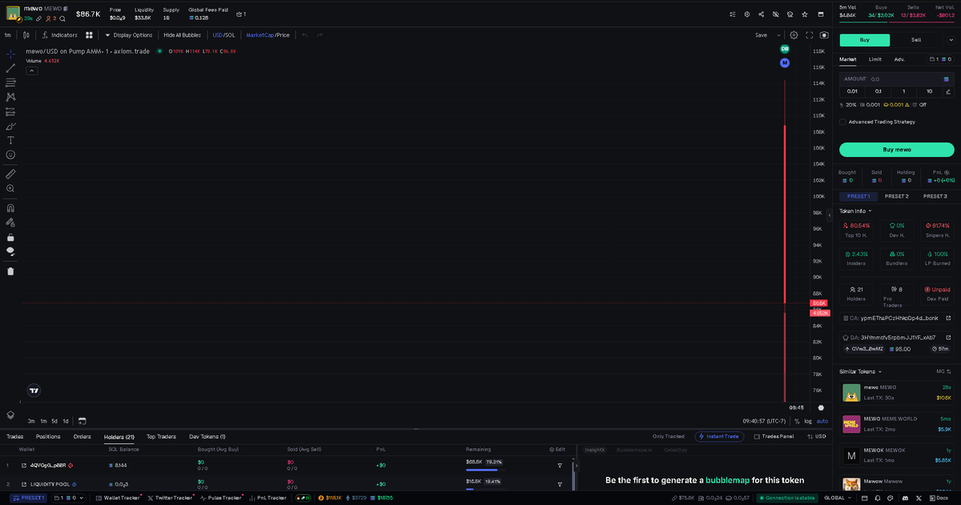Open the Positions tab

click(x=48, y=436)
